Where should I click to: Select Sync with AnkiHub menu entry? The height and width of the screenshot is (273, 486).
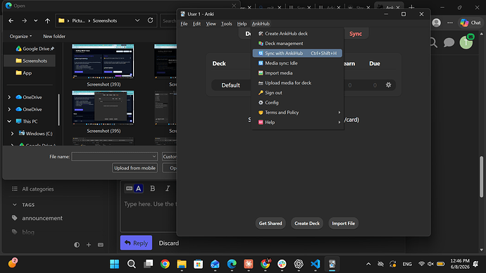tap(297, 53)
